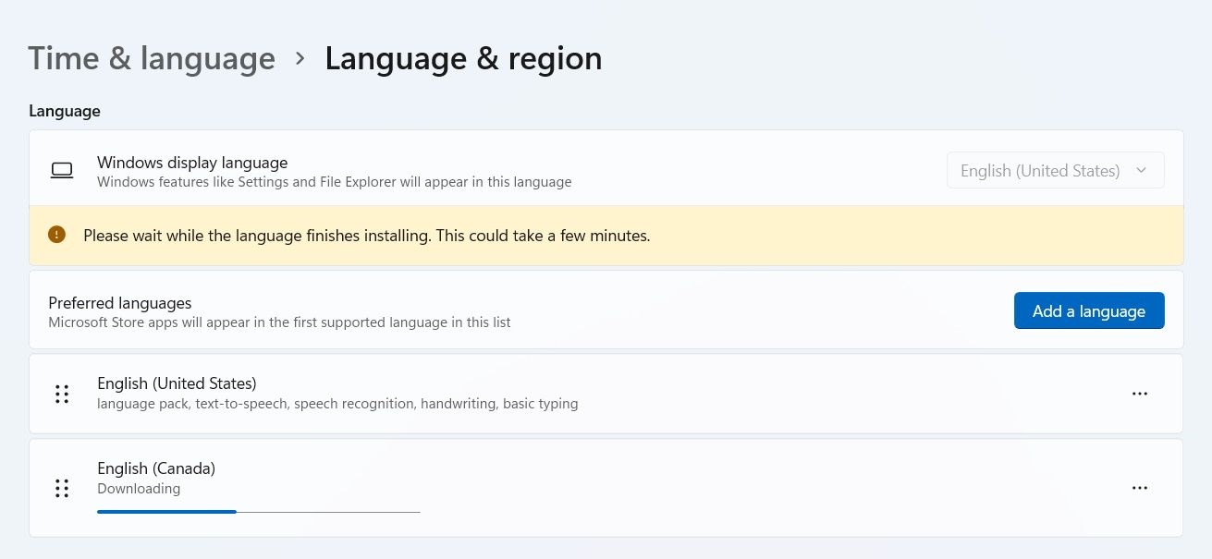Click the Downloading status text
This screenshot has height=559, width=1212.
(139, 489)
